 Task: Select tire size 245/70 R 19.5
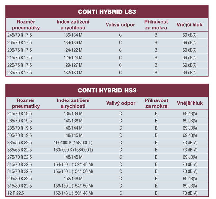point(20,114)
